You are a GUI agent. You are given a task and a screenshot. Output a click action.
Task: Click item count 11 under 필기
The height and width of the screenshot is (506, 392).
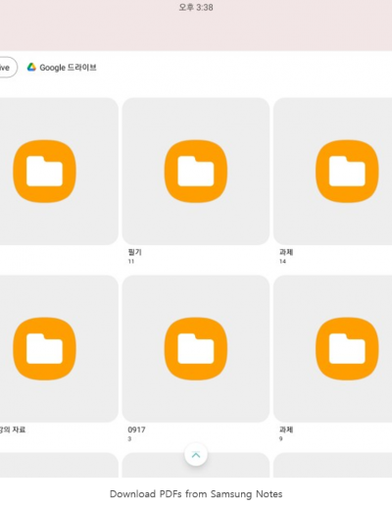click(131, 261)
